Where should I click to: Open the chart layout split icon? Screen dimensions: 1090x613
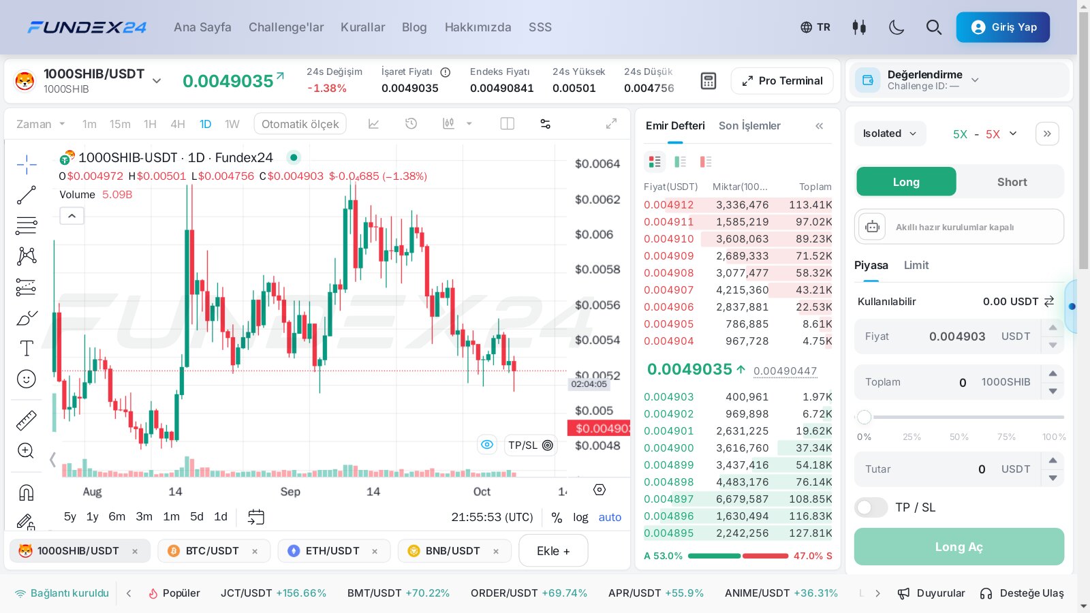click(x=507, y=124)
